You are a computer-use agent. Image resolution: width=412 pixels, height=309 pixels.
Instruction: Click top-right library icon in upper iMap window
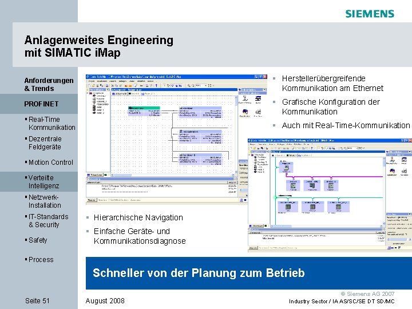coord(258,100)
